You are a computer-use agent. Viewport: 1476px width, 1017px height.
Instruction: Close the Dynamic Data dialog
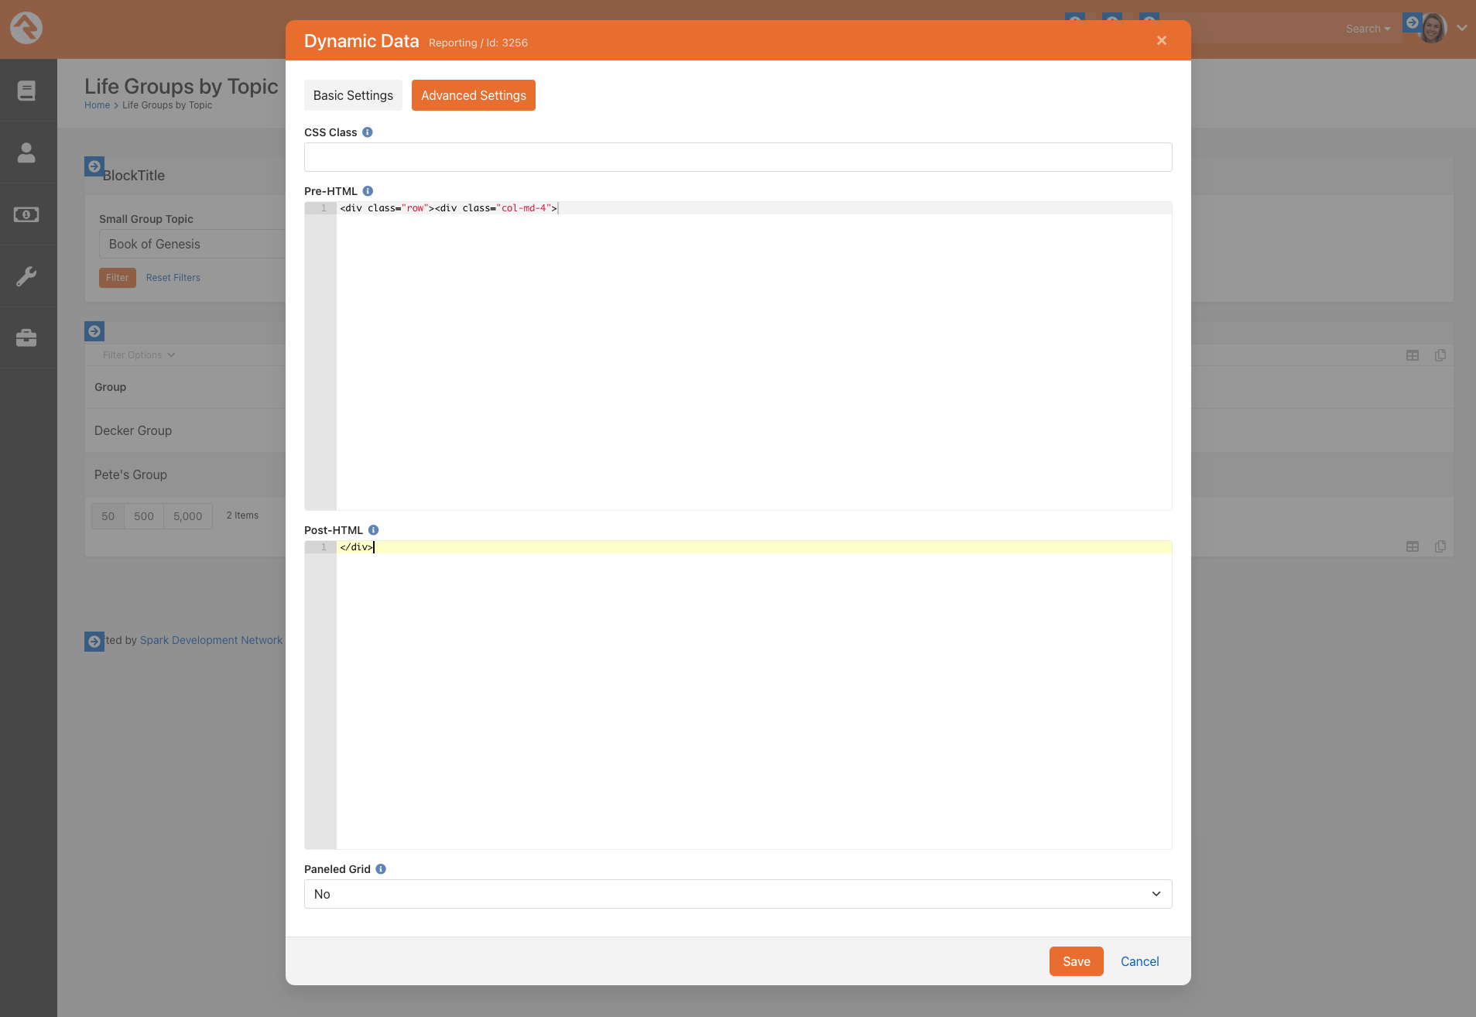click(1162, 40)
